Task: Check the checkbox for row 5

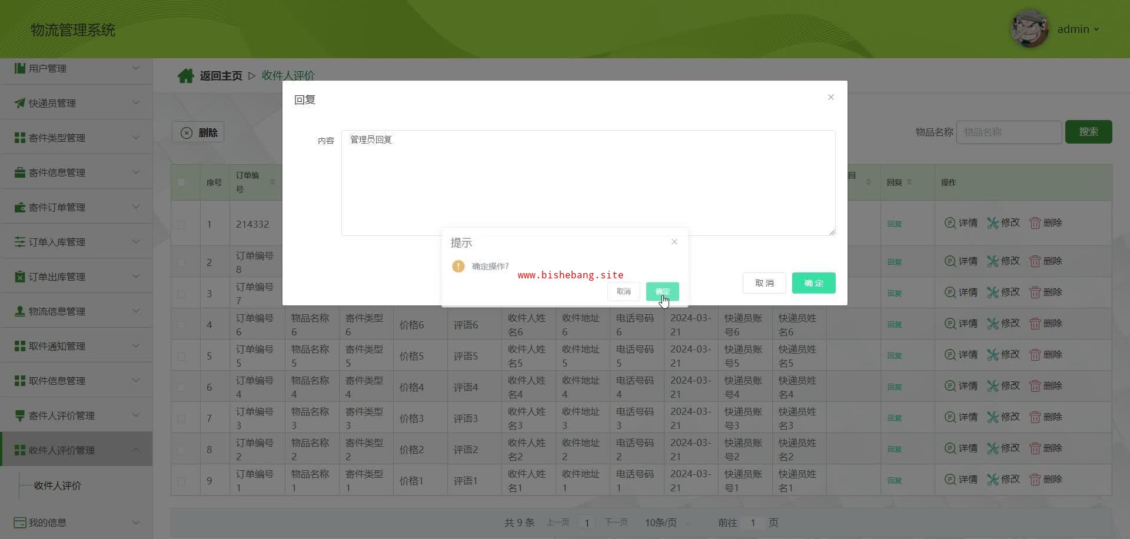Action: [x=181, y=356]
